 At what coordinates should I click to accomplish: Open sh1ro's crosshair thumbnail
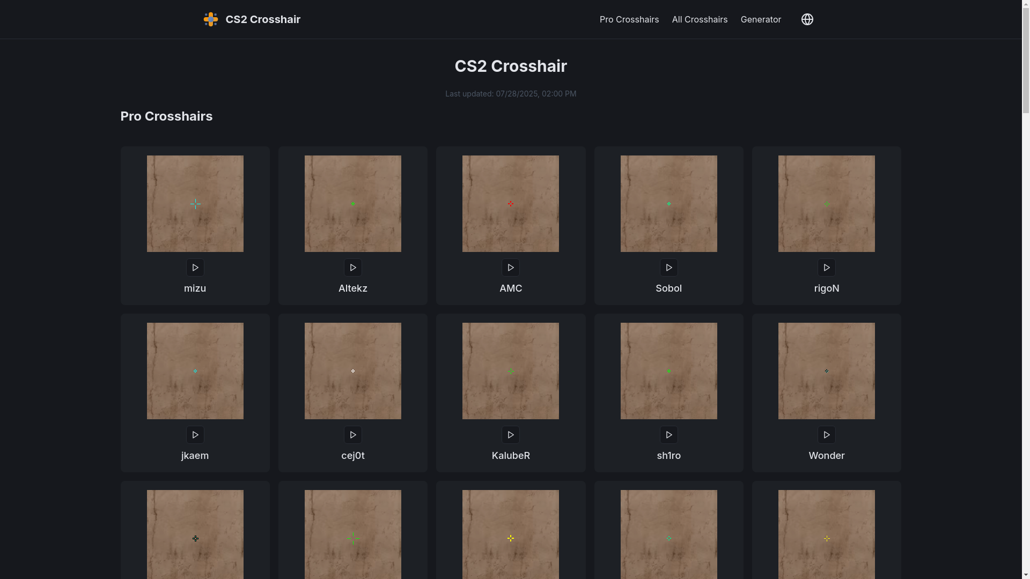coord(669,371)
